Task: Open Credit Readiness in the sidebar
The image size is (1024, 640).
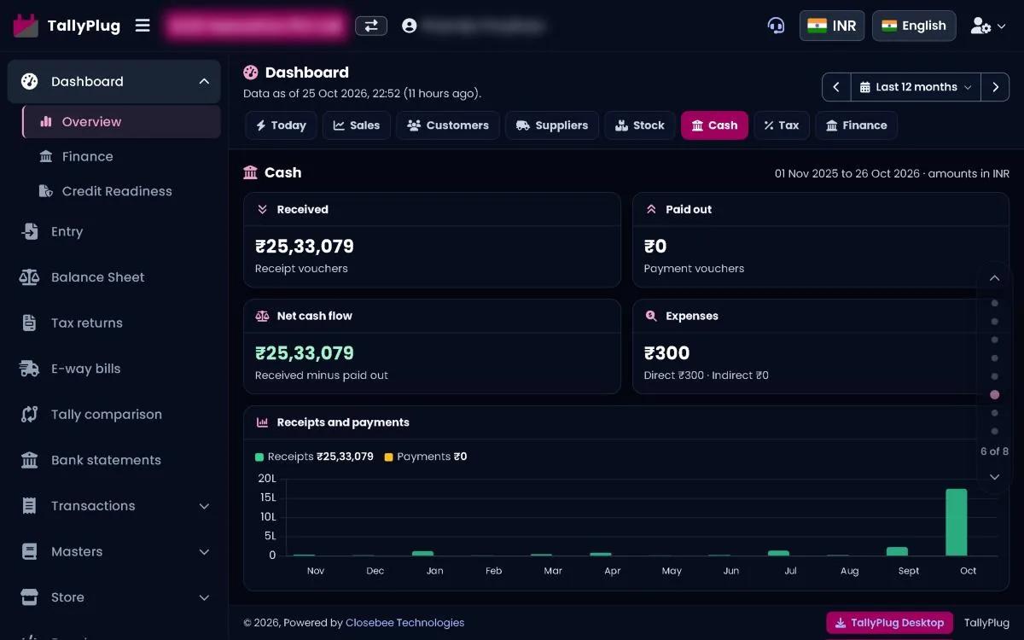Action: click(121, 191)
